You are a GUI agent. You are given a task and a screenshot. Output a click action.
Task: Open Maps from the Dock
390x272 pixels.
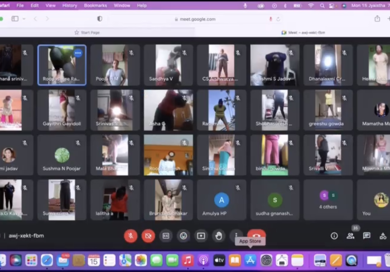click(125, 260)
